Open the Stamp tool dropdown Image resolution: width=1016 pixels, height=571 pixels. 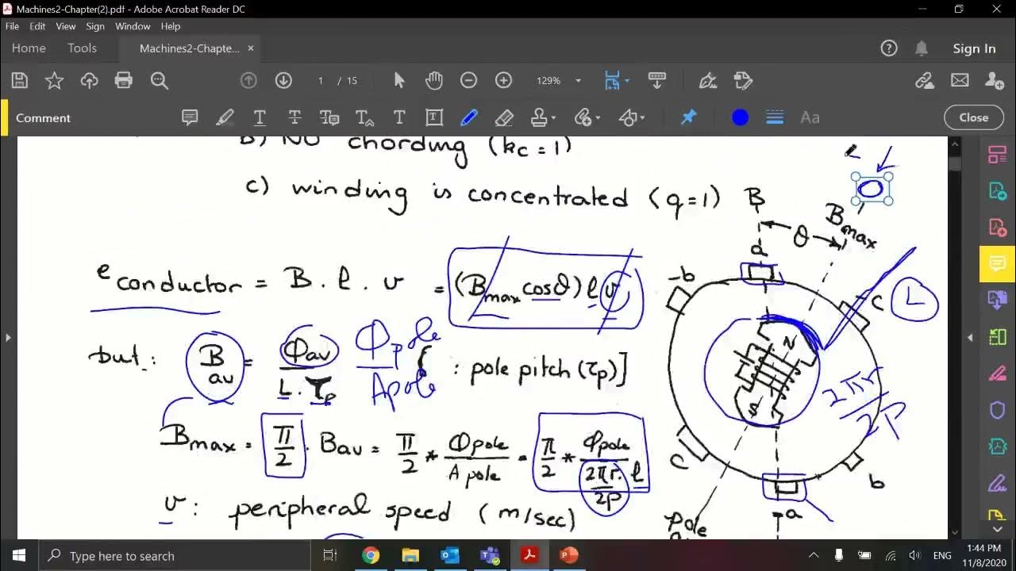coord(543,117)
